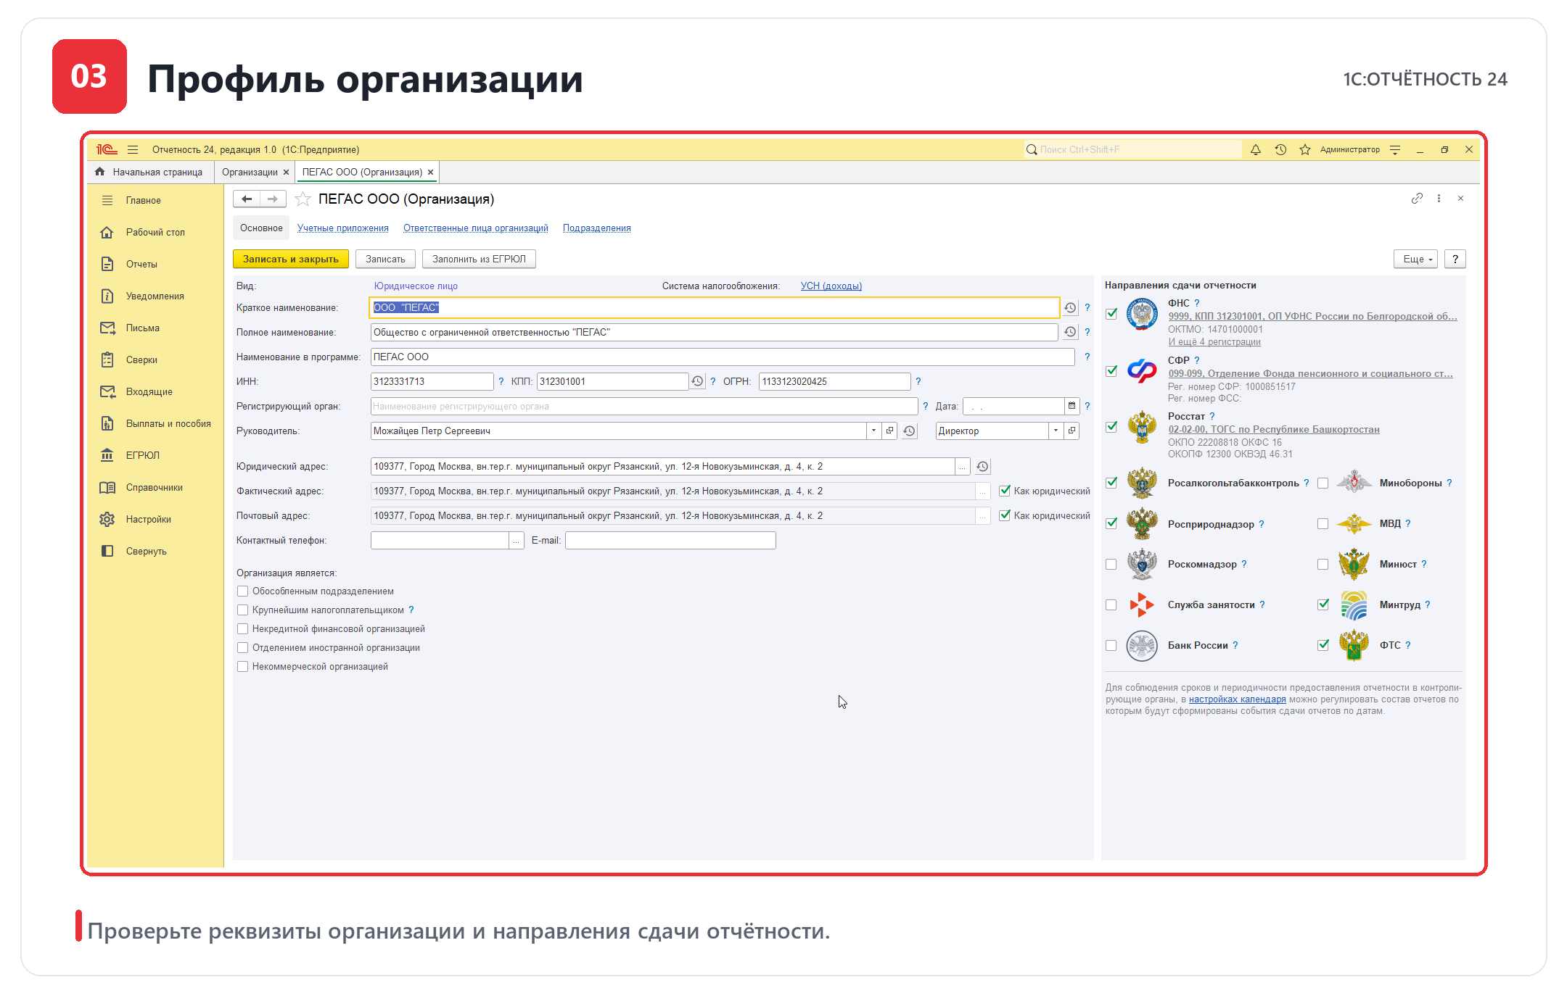Check Некоммерческой организацией option
Viewport: 1567px width, 993px height.
click(243, 667)
